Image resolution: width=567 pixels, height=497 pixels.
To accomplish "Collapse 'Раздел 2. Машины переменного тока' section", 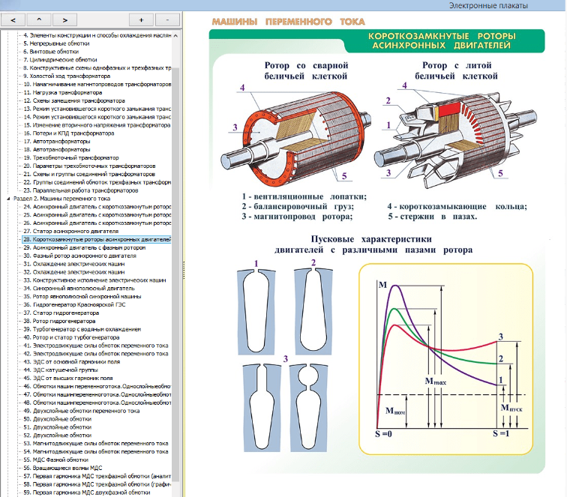I will click(7, 199).
